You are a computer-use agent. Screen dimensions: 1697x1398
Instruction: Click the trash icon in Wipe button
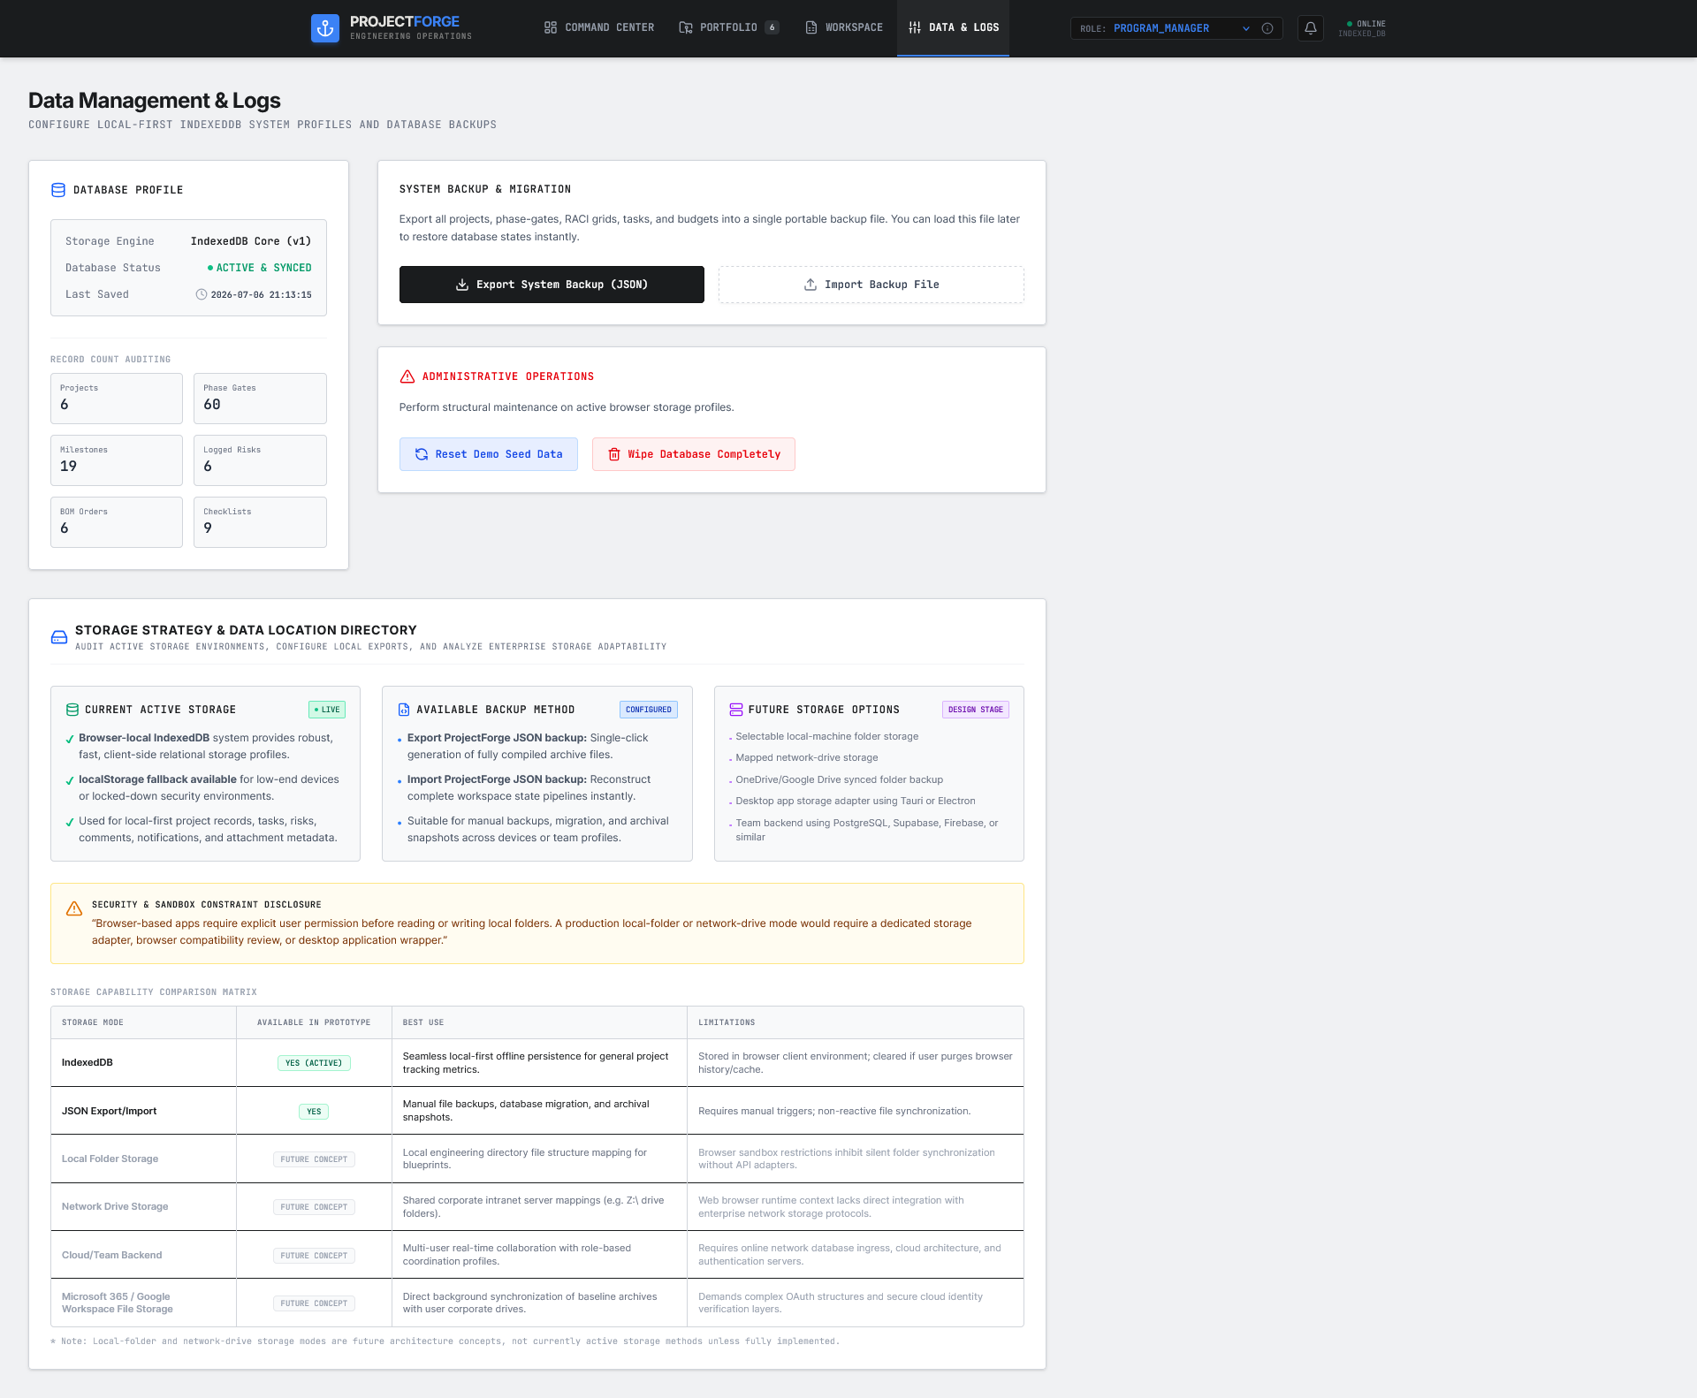point(614,454)
